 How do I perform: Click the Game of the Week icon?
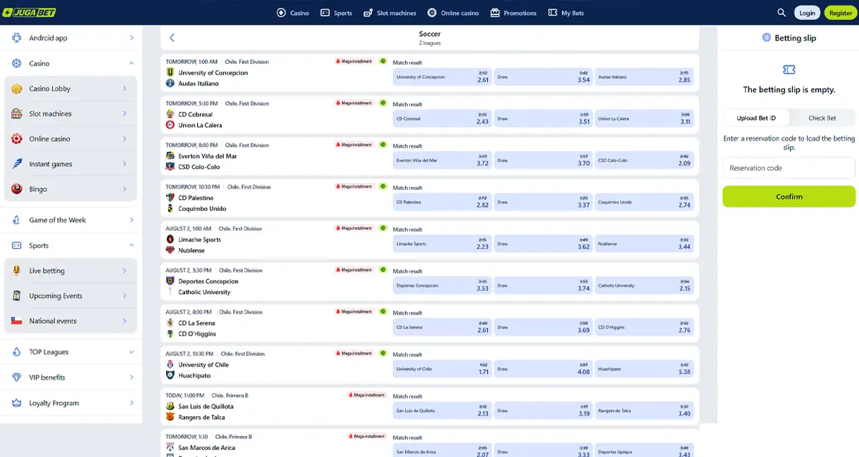pyautogui.click(x=17, y=220)
